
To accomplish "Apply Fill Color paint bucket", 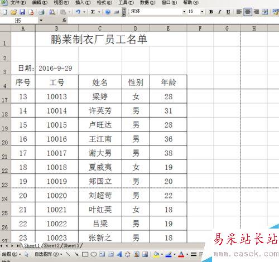I will point(156,254).
